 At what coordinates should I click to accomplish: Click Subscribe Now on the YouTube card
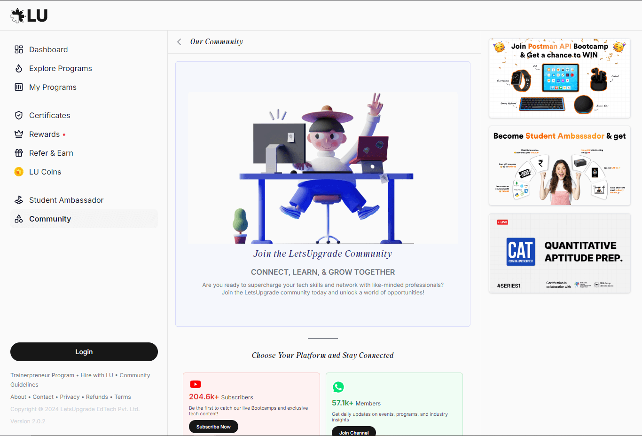tap(213, 426)
